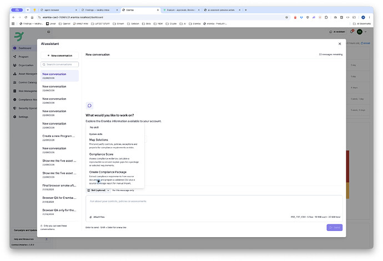Click the red extension icon in toolbar
Screen dimensions: 383x261
[295, 17]
